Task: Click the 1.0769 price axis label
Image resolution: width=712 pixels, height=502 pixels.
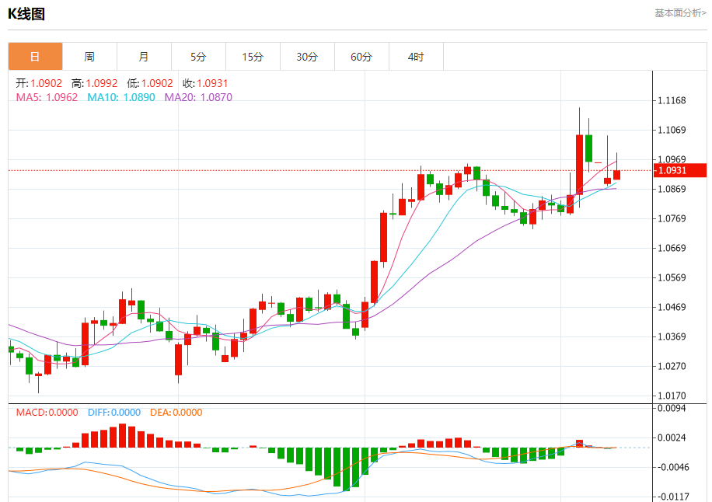Action: coord(672,219)
